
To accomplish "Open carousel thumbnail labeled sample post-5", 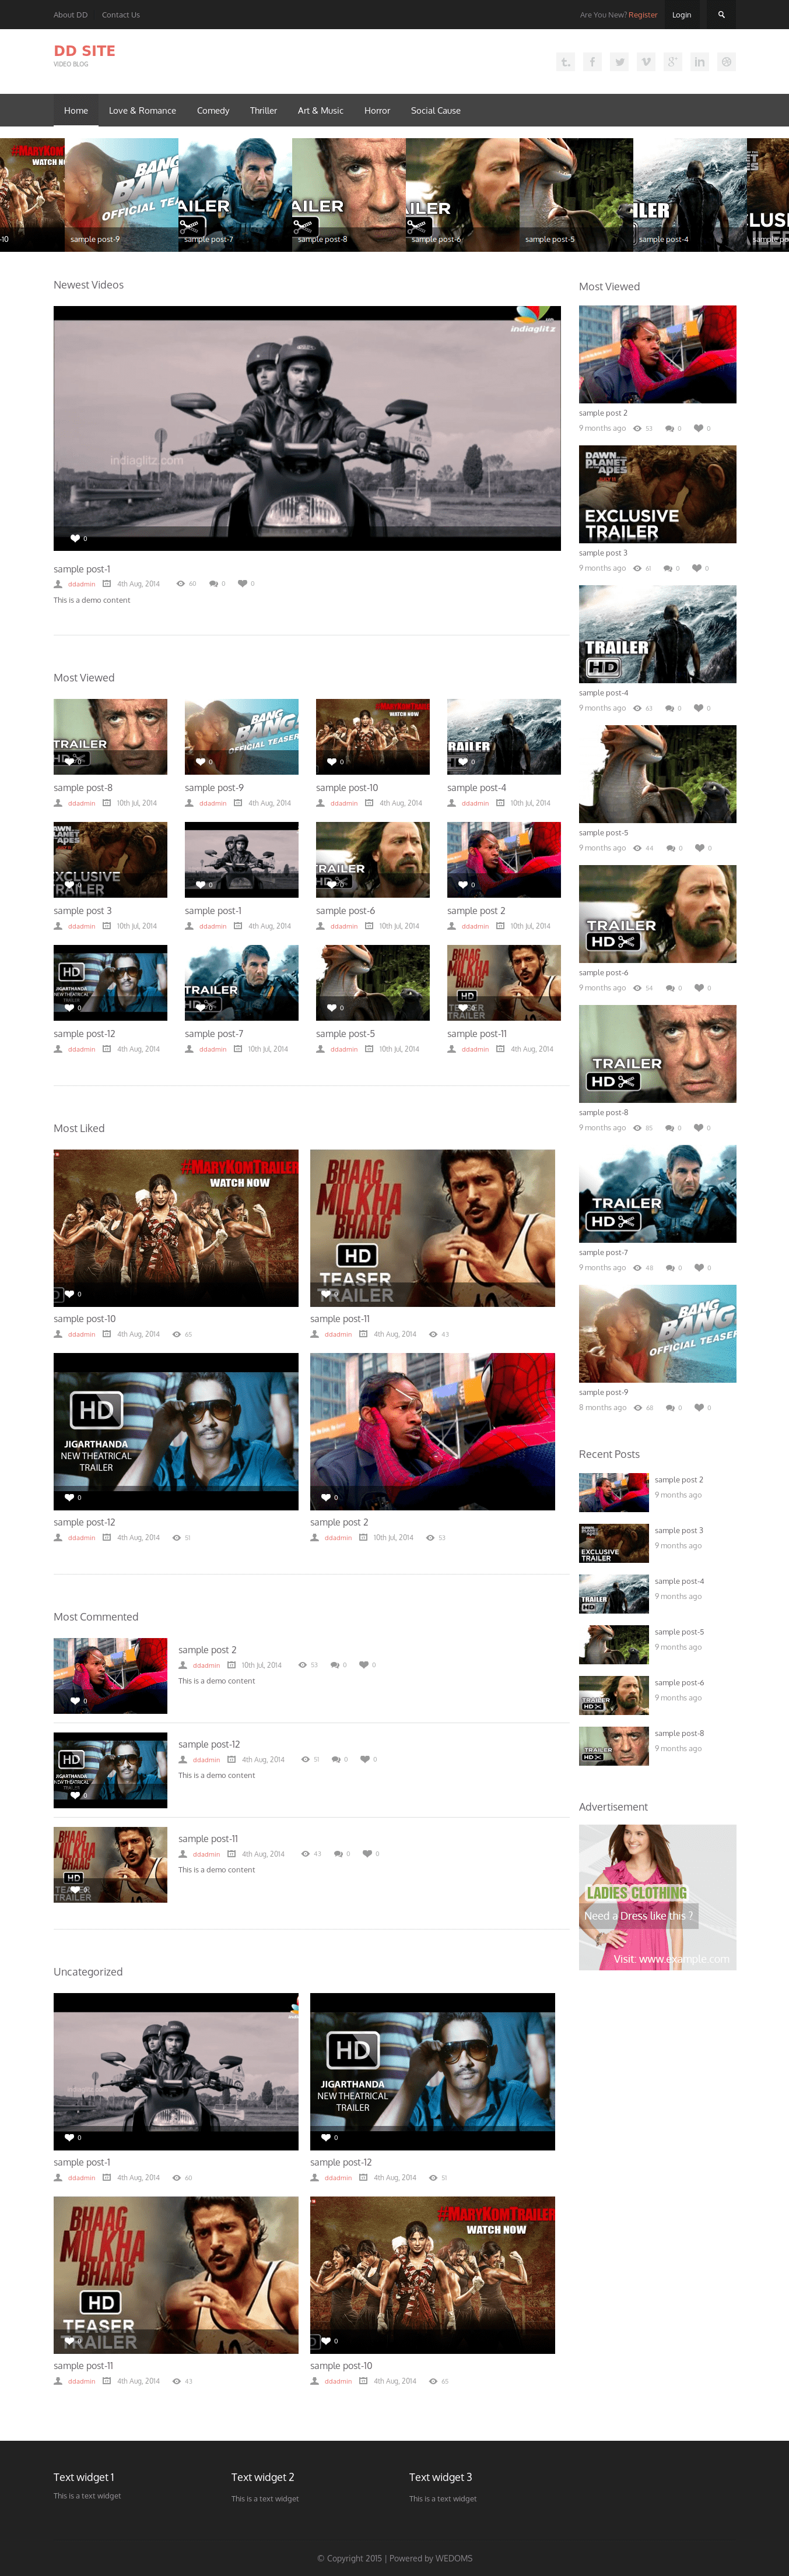I will tap(577, 194).
